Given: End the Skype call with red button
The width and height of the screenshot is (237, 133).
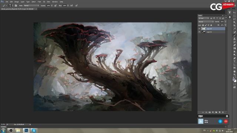Looking at the screenshot, I should coord(226,121).
